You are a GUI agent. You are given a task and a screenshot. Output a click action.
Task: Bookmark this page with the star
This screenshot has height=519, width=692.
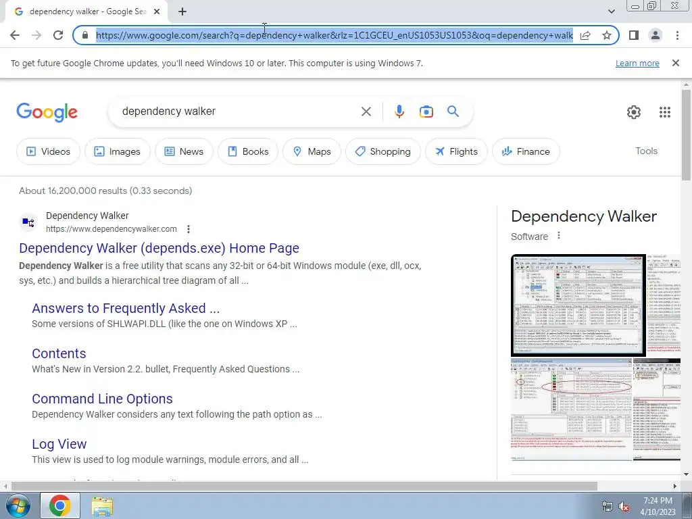(x=607, y=35)
